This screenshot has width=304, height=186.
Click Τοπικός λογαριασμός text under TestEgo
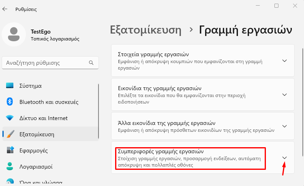tap(55, 39)
